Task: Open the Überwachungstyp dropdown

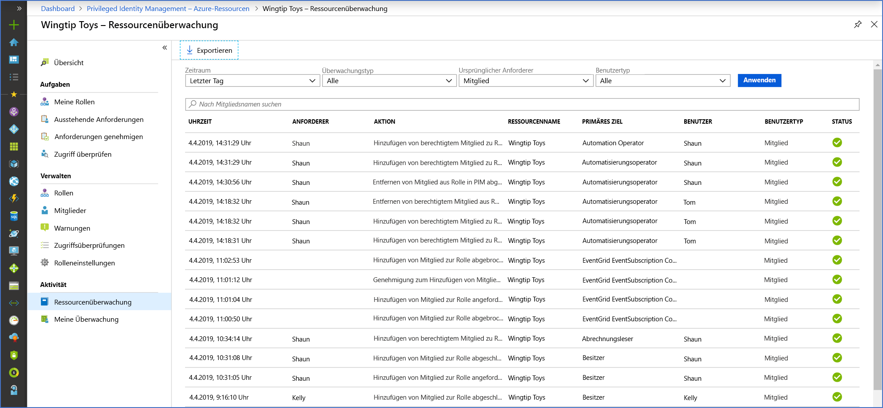Action: point(389,81)
